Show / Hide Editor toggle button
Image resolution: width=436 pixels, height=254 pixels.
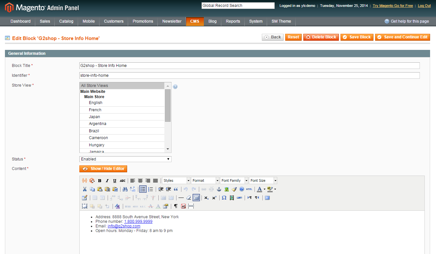tap(103, 169)
